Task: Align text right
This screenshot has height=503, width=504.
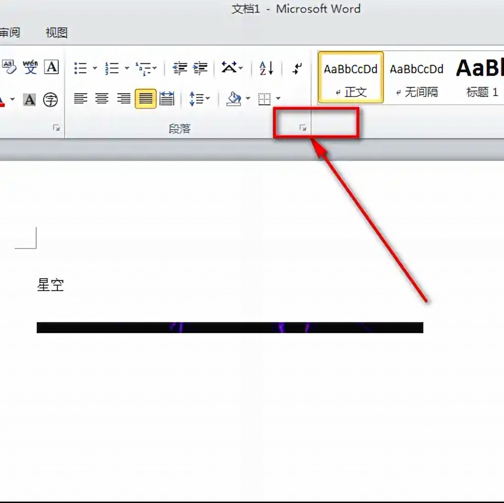Action: tap(124, 98)
